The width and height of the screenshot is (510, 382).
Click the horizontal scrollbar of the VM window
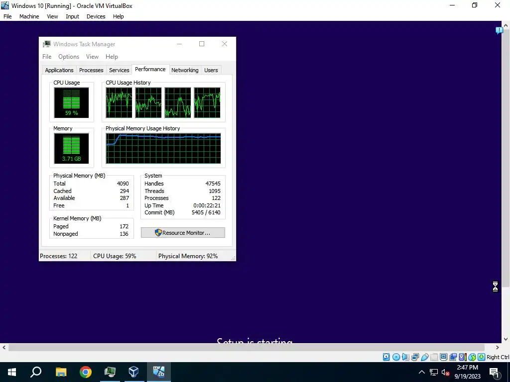pyautogui.click(x=246, y=348)
